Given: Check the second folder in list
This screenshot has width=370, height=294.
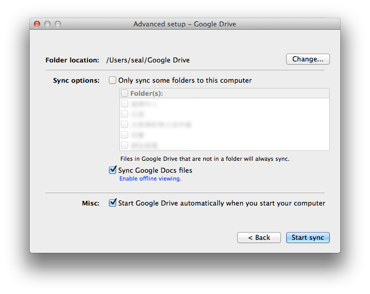Looking at the screenshot, I should [x=125, y=114].
